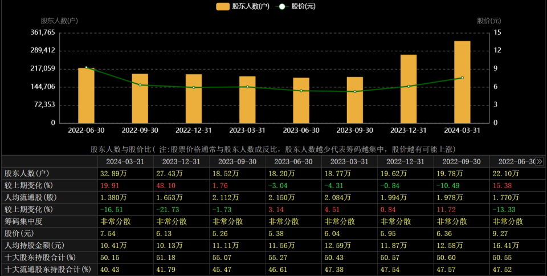Select the 2022-06-30 shareholder bar
The image size is (547, 276).
pyautogui.click(x=86, y=96)
